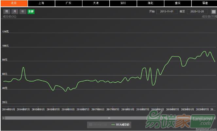
Task: Switch to the 北京 tab
Action: pyautogui.click(x=14, y=3)
